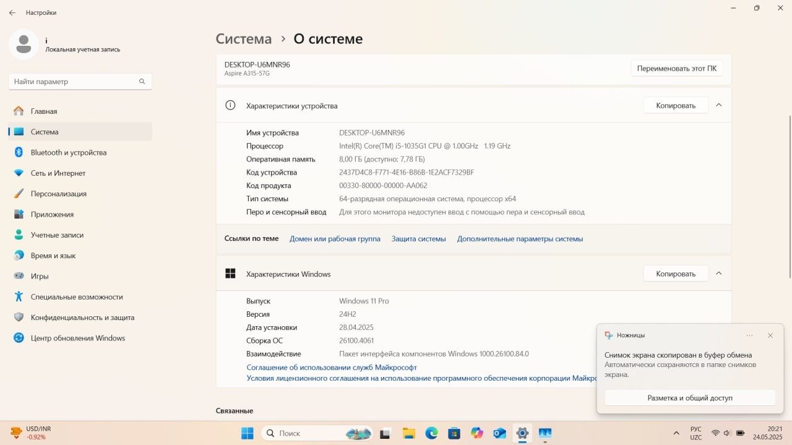Screen dimensions: 792x445
Task: Click the Время и язык globe icon
Action: [19, 256]
